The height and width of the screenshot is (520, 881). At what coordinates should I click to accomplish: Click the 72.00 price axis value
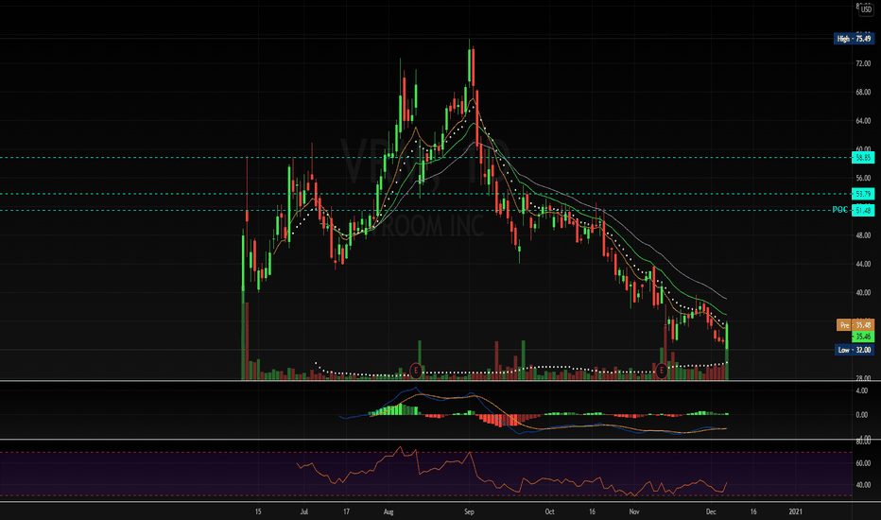pyautogui.click(x=863, y=63)
